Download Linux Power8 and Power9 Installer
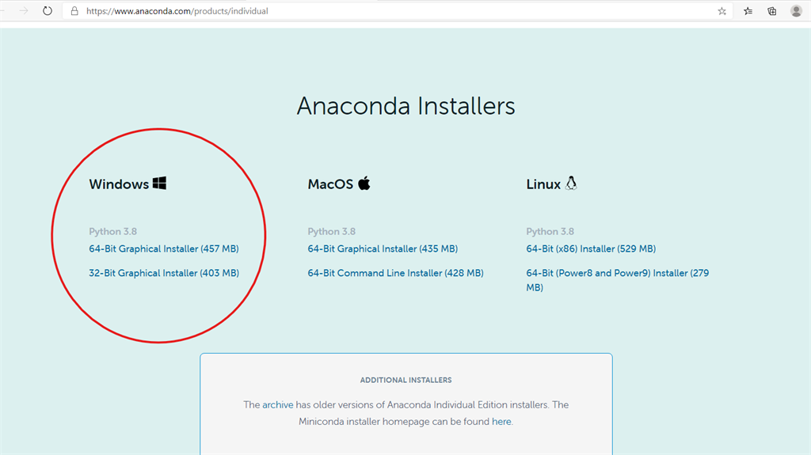 pyautogui.click(x=618, y=279)
